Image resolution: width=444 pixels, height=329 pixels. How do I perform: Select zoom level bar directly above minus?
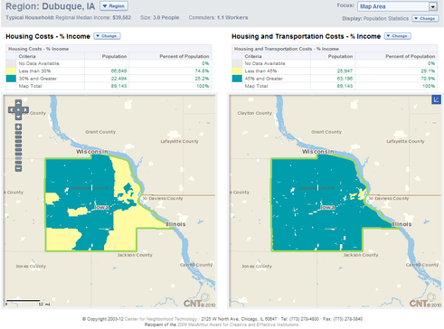[x=18, y=163]
